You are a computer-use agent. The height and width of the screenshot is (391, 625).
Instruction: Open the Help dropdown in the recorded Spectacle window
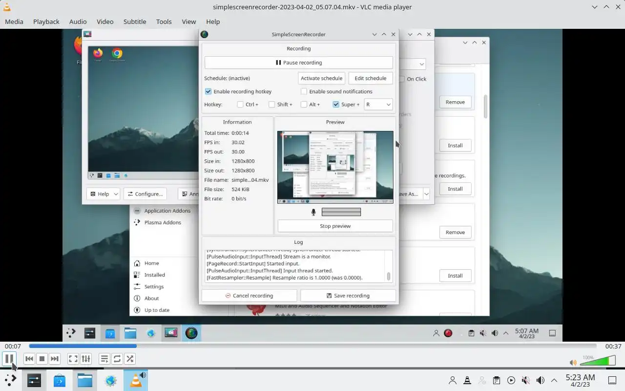(x=103, y=194)
